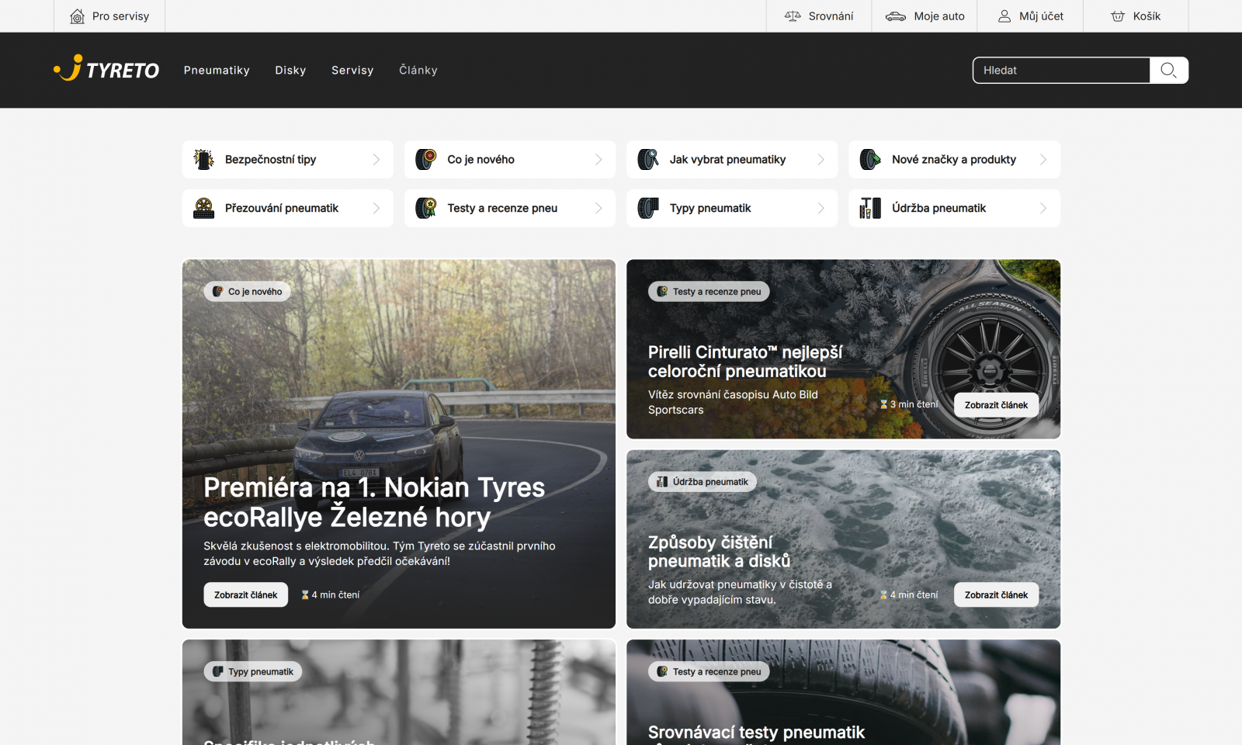Click the search magnifier button
The image size is (1242, 745).
(1168, 70)
